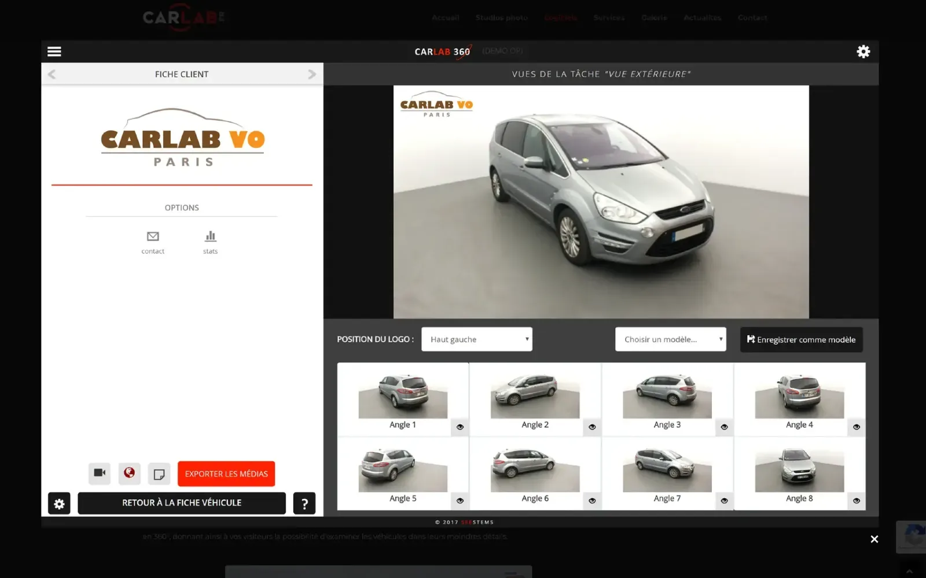Click the CARLAB 360 header logo
The height and width of the screenshot is (578, 926).
pyautogui.click(x=443, y=51)
